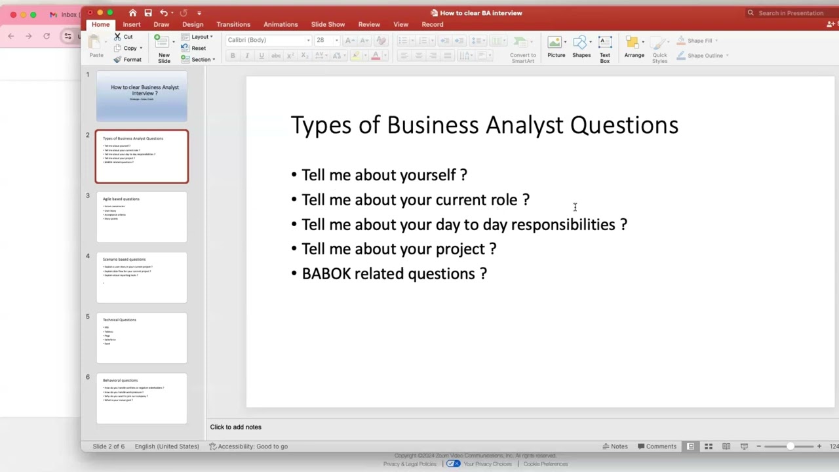Insert a Text Box
Image resolution: width=839 pixels, height=472 pixels.
tap(605, 49)
